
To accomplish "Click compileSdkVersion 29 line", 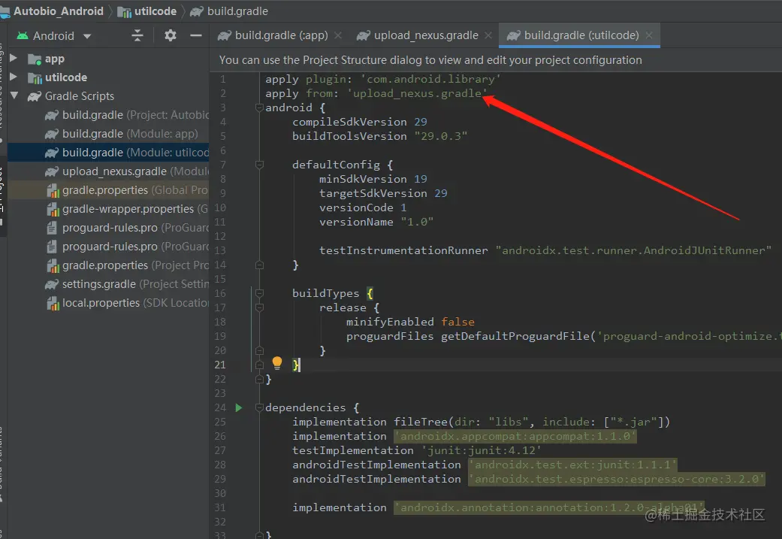I will 360,122.
